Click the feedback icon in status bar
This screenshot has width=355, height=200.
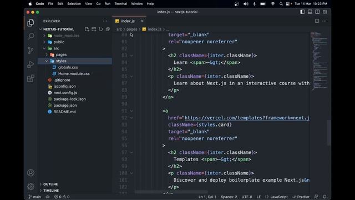[x=316, y=197]
